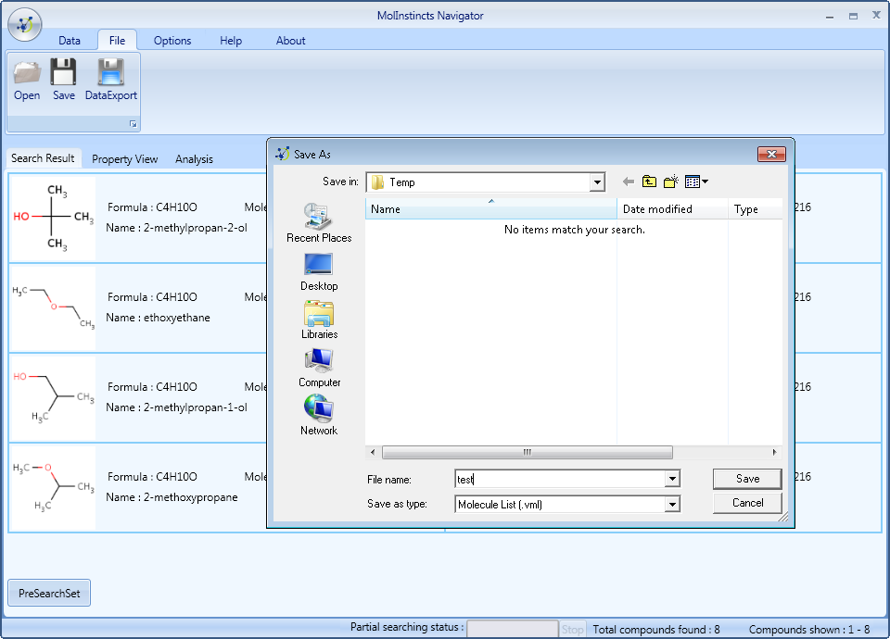Screen dimensions: 890x639
Task: Click the partial searching status progress bar
Action: pyautogui.click(x=513, y=629)
